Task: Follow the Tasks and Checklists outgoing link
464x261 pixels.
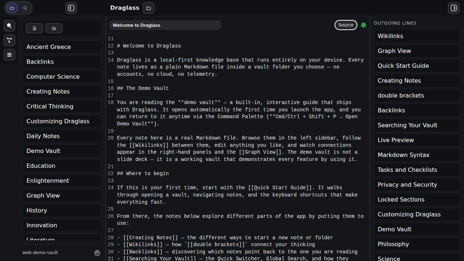Action: pos(417,170)
